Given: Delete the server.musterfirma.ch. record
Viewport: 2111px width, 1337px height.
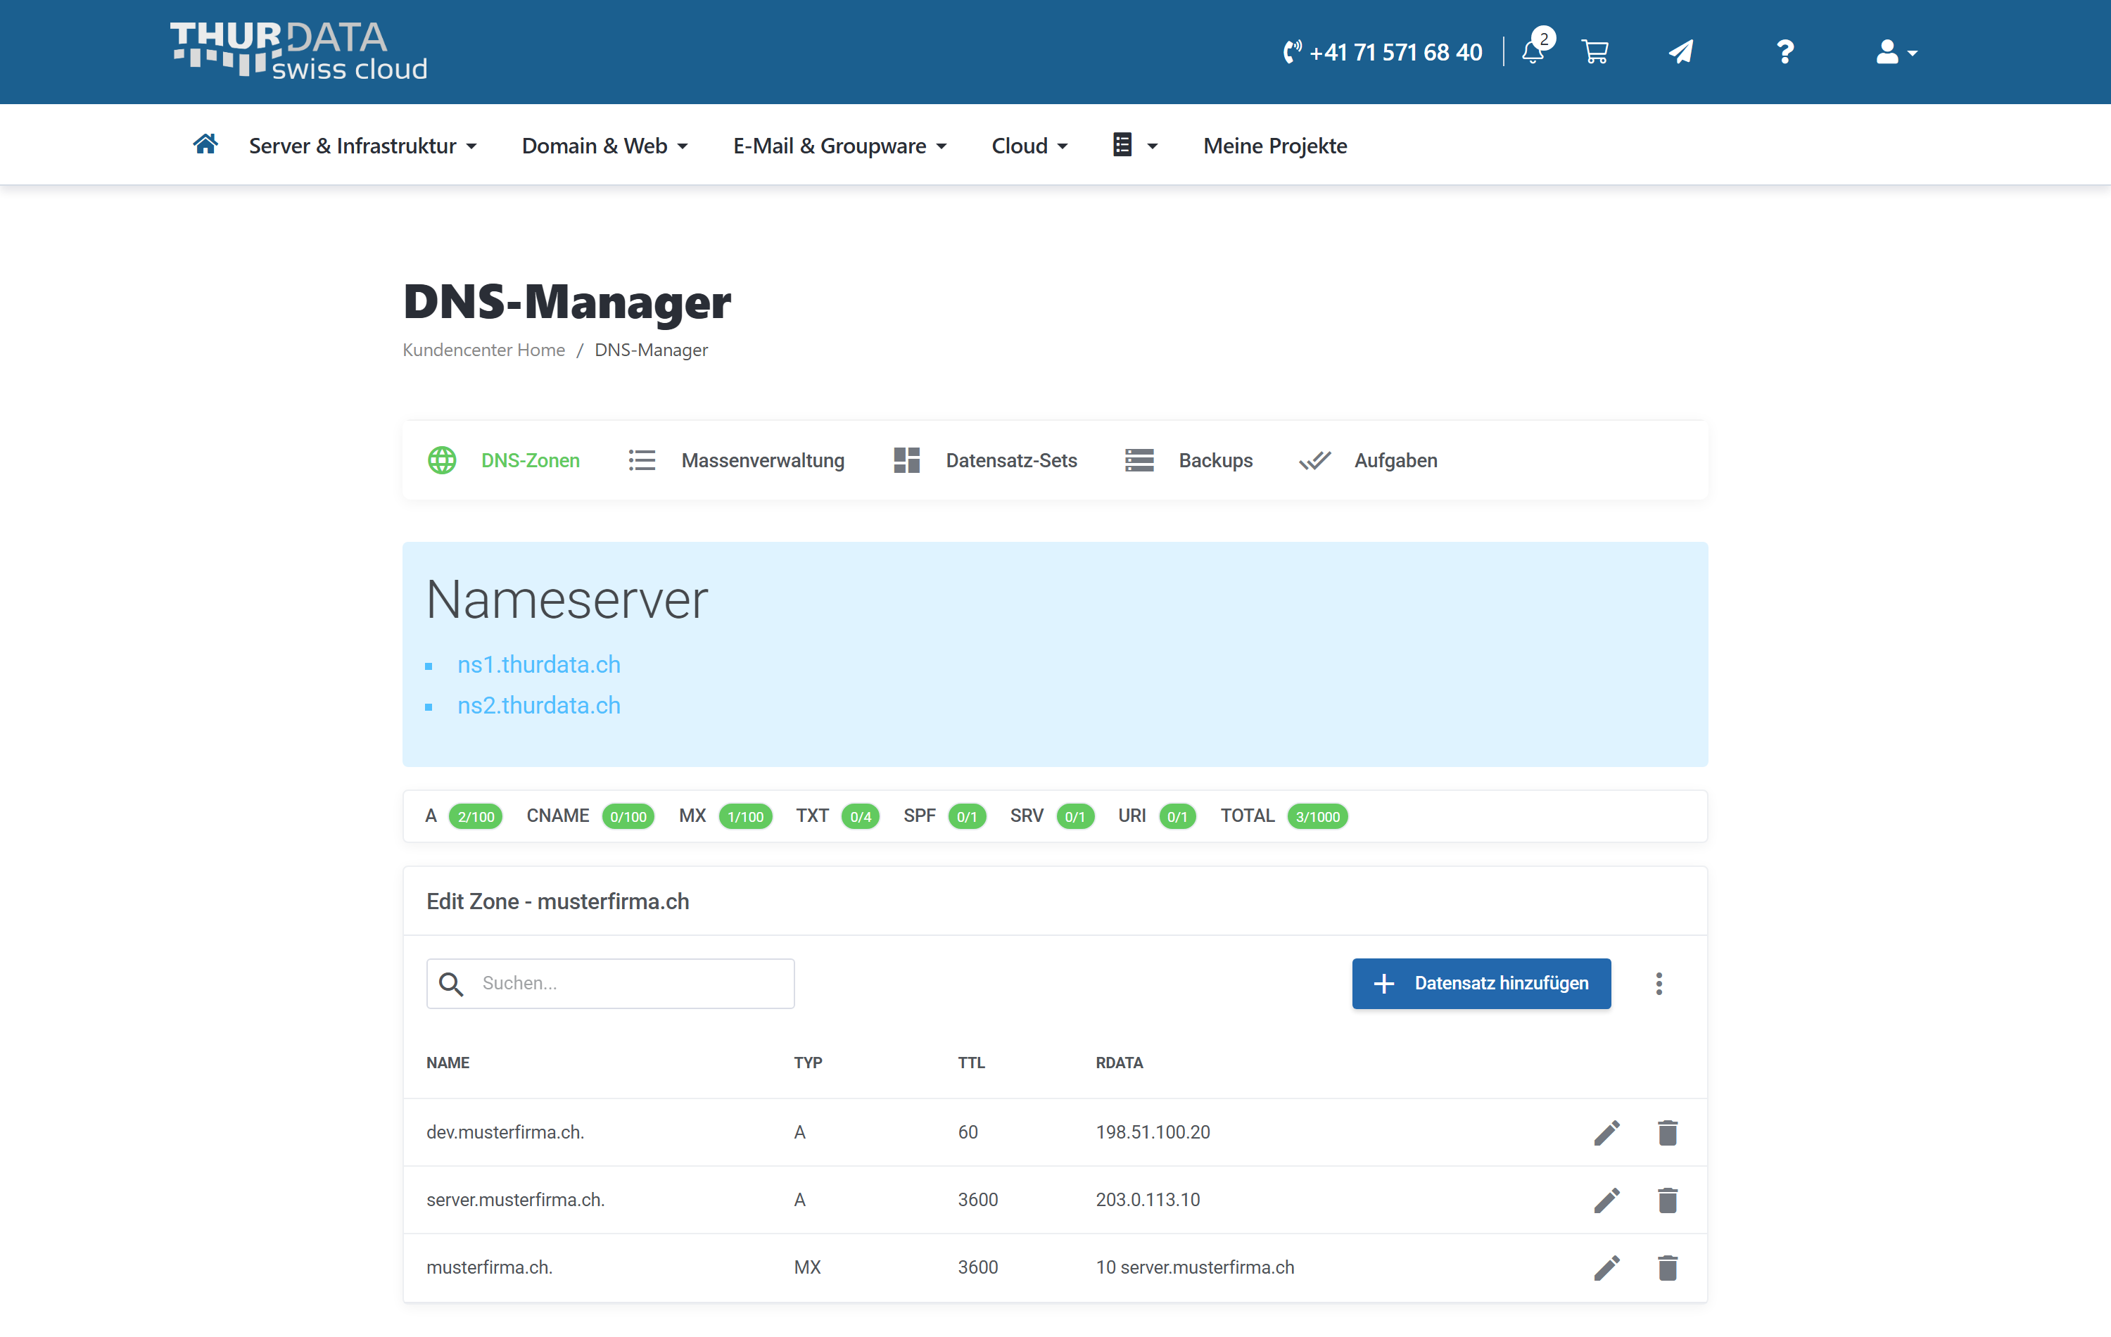Looking at the screenshot, I should pyautogui.click(x=1666, y=1199).
